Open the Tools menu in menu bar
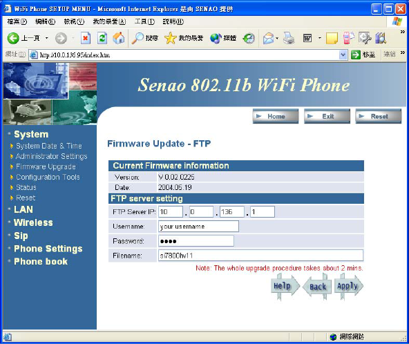The height and width of the screenshot is (344, 409). pyautogui.click(x=144, y=21)
